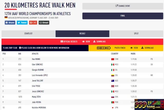Screen dimensions: 164x110
Task: Click the SB note in Eder SÁNCHEZ's row
Action: (152, 65)
